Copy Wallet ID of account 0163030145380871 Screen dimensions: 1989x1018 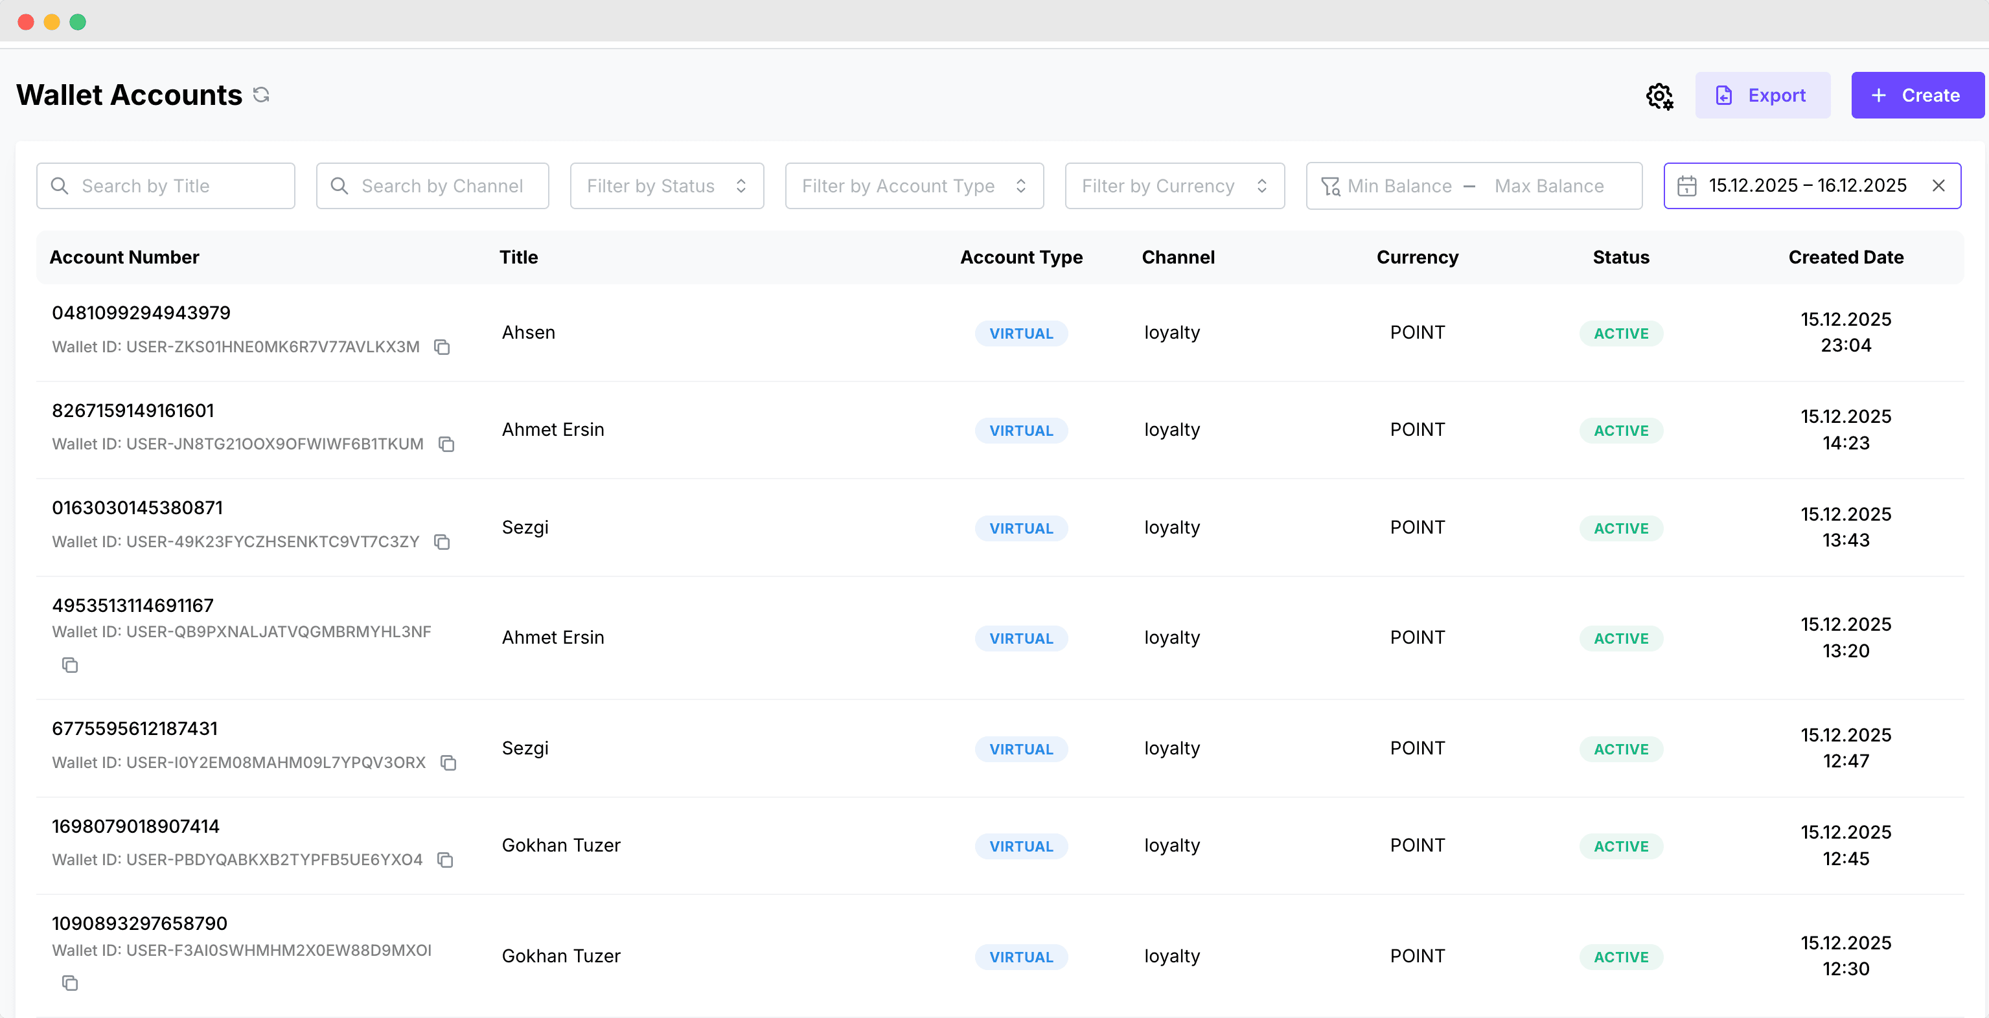[x=442, y=542]
